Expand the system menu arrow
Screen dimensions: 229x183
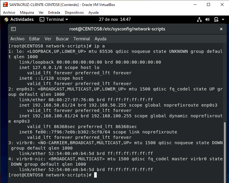pyautogui.click(x=223, y=19)
